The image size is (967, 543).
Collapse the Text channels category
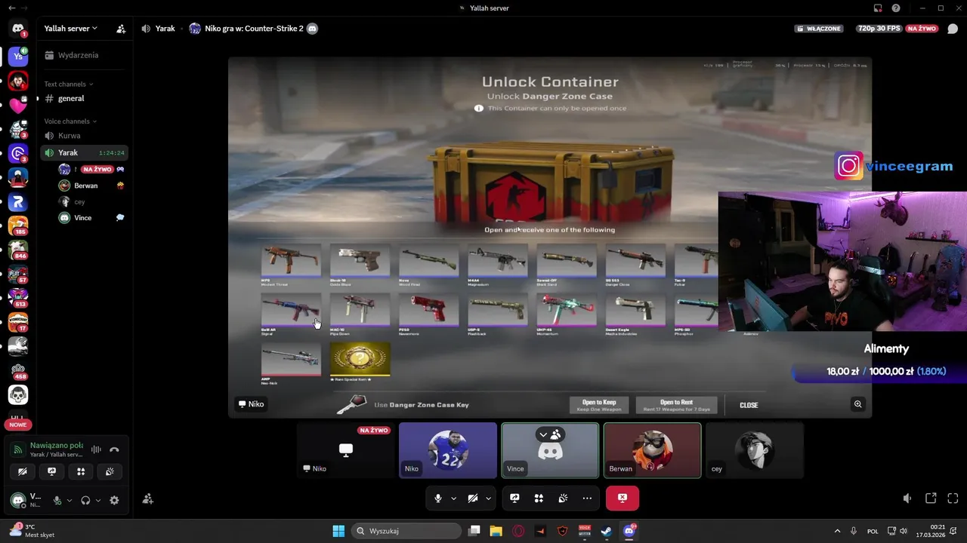[69, 84]
